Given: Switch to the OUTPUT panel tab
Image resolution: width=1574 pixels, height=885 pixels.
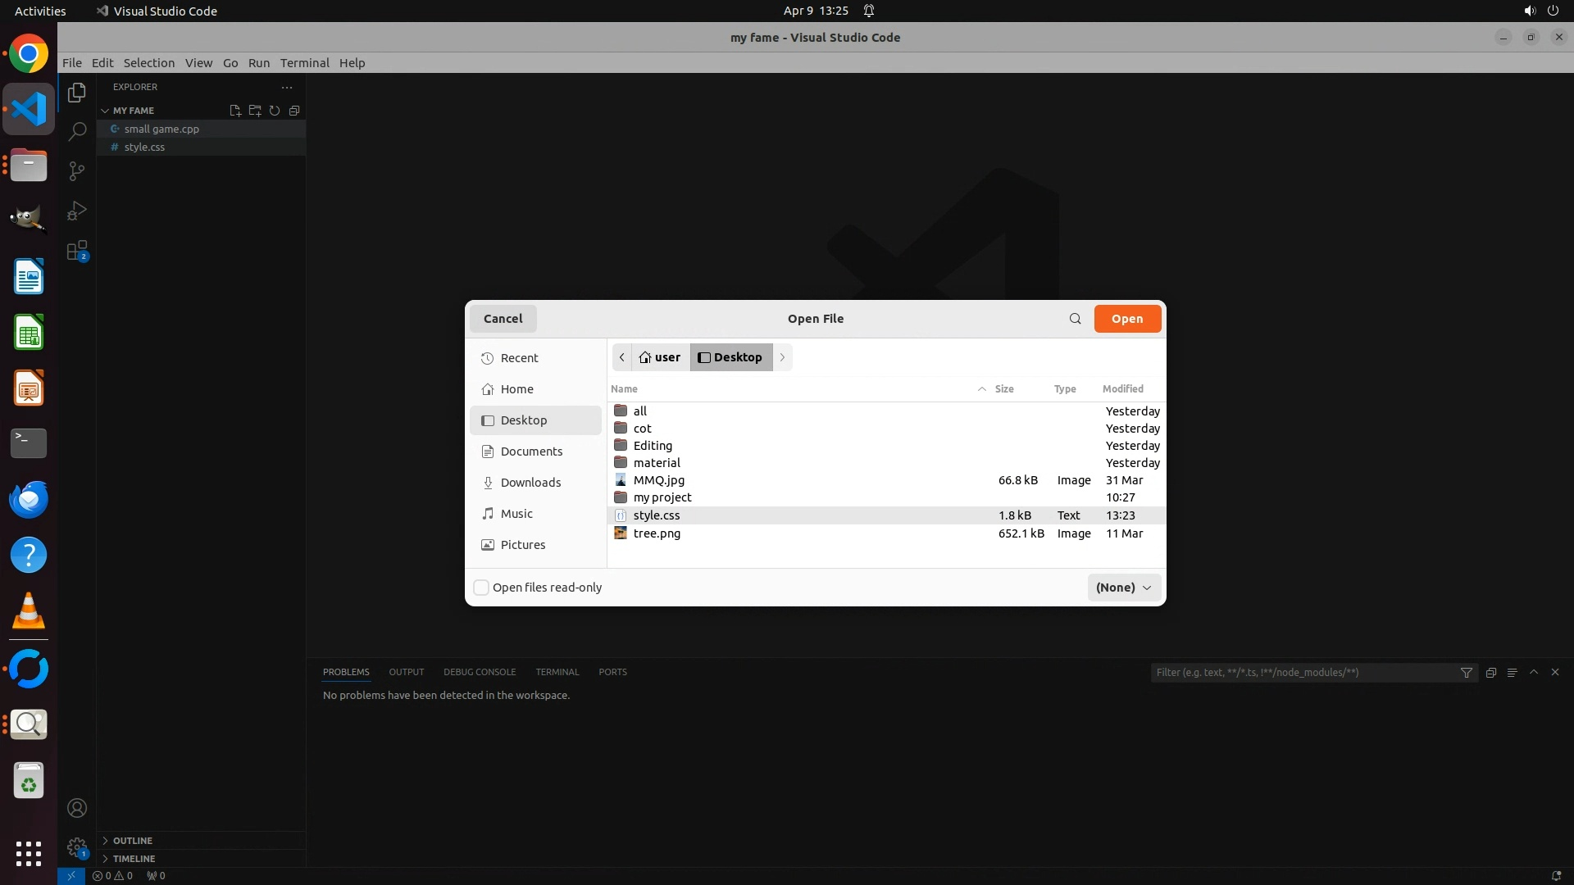Looking at the screenshot, I should [x=406, y=672].
